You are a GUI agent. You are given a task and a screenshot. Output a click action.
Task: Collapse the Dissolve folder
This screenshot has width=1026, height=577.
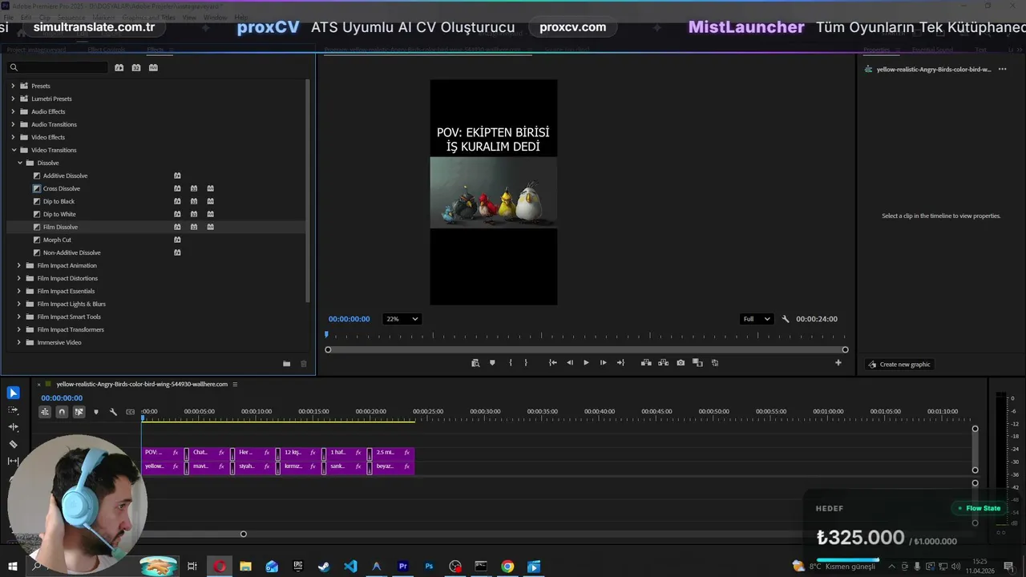[x=19, y=163]
